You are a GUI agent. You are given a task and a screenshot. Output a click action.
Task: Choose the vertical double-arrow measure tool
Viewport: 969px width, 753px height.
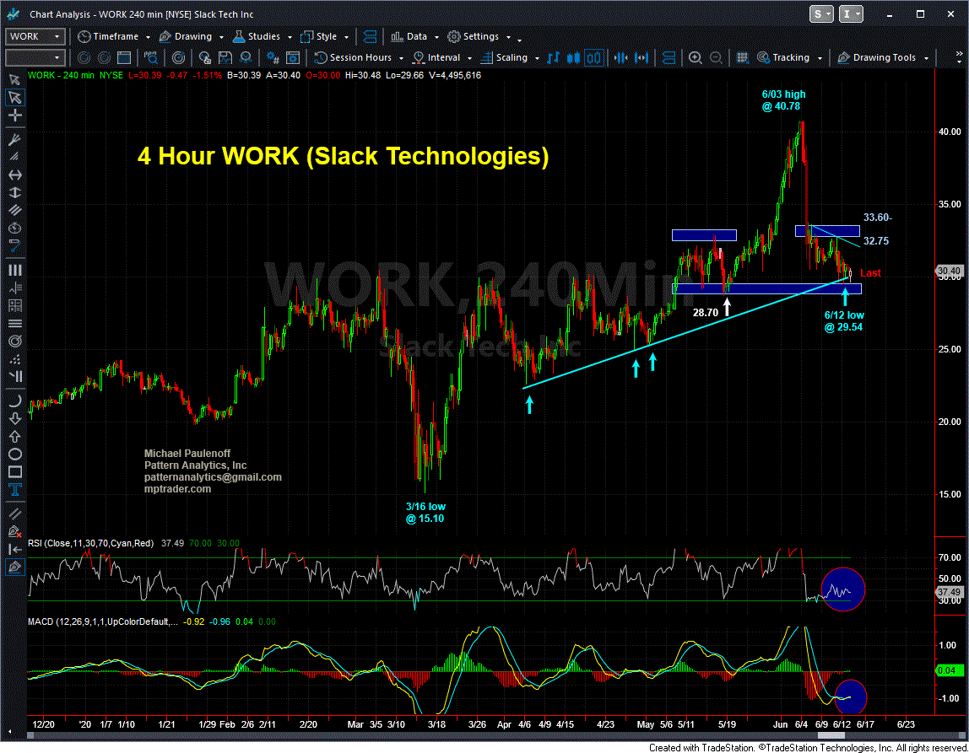click(x=15, y=192)
